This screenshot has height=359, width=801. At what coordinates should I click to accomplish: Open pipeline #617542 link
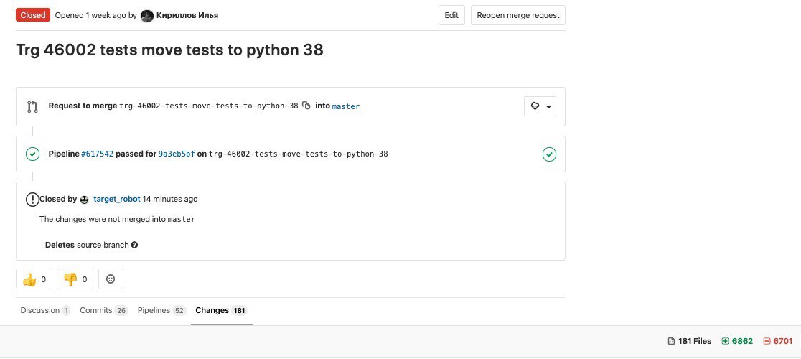click(x=97, y=154)
